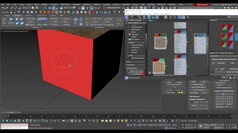Click the Edit Triangulation button
Viewport: 238px width, 133px height.
[199, 90]
